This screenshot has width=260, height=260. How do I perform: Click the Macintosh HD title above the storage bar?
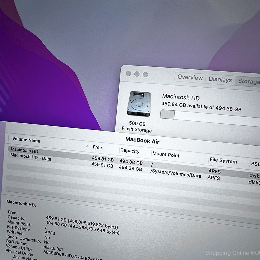[181, 97]
